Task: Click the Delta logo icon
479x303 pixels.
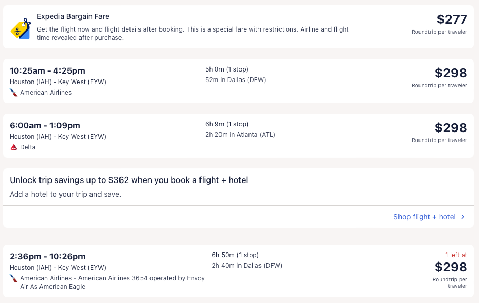Action: [x=14, y=147]
